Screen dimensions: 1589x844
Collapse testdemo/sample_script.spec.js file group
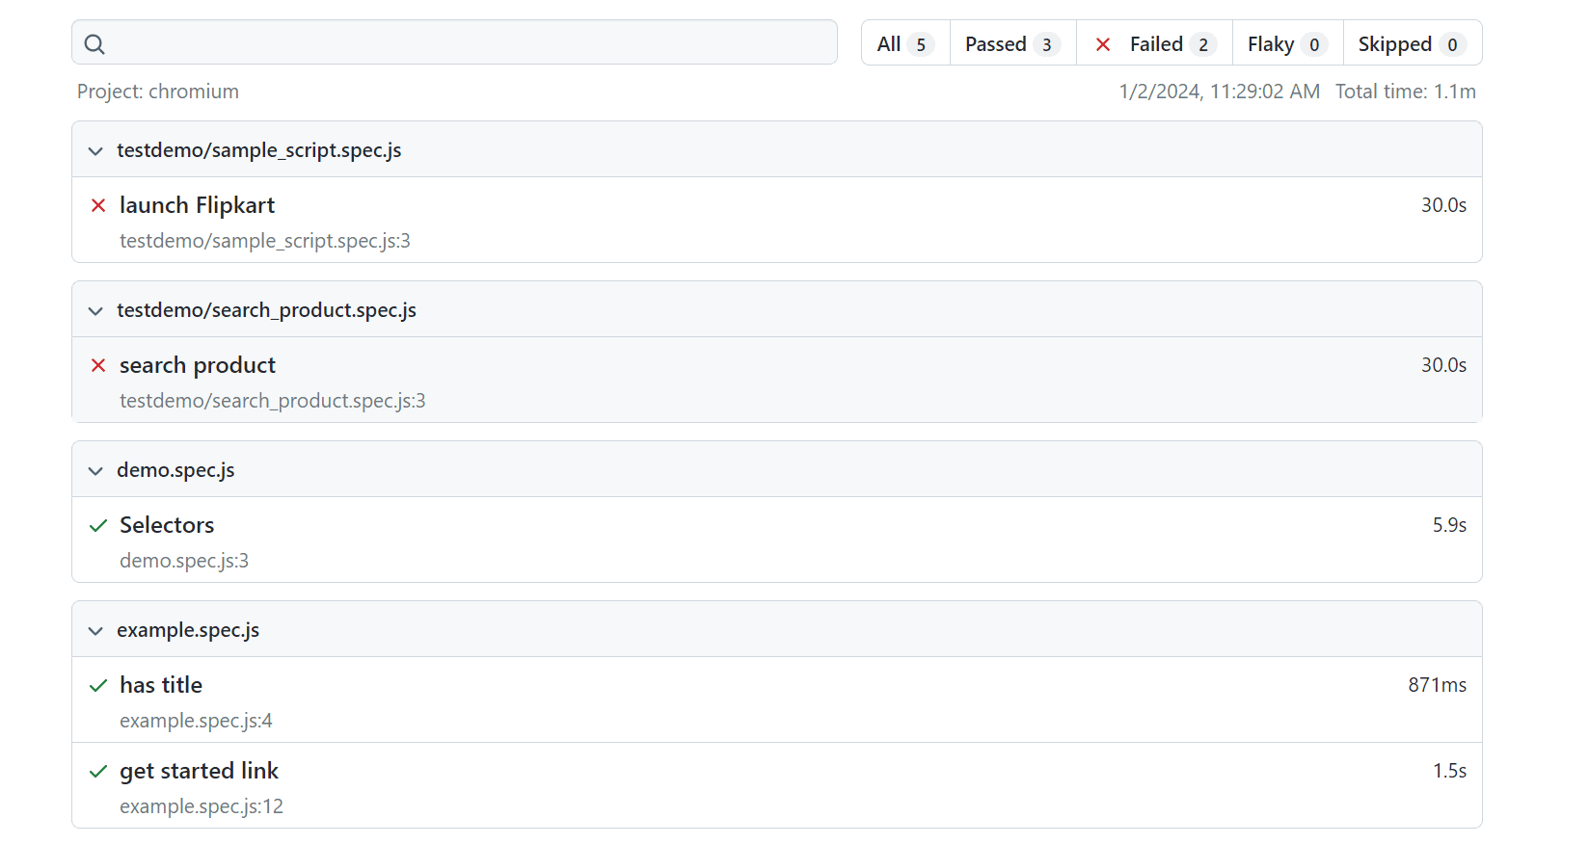click(x=95, y=150)
